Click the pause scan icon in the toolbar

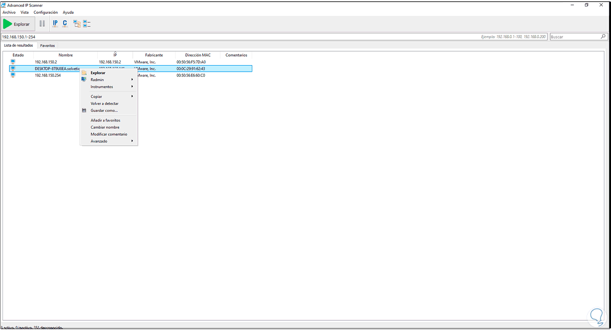tap(42, 24)
